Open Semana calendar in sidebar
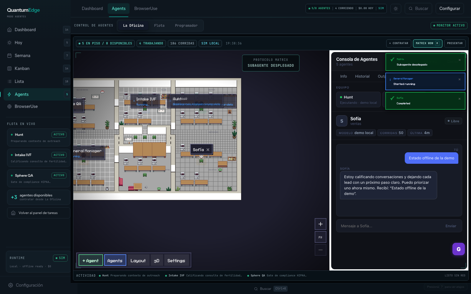The image size is (471, 294). [37, 56]
